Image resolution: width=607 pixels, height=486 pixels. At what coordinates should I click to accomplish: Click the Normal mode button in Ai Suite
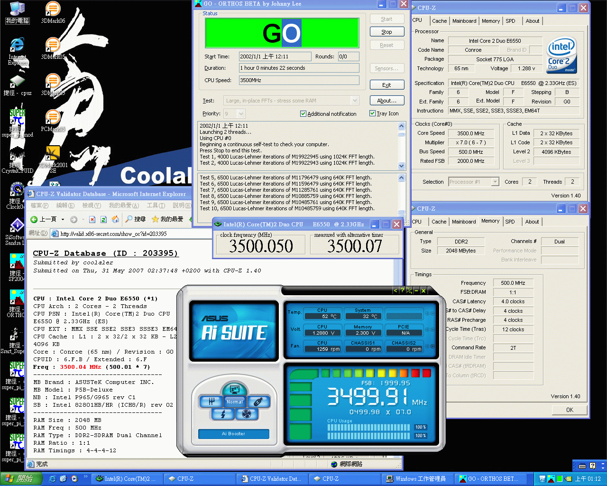[235, 402]
